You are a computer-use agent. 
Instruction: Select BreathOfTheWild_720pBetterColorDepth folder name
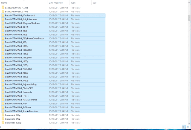click(x=24, y=39)
